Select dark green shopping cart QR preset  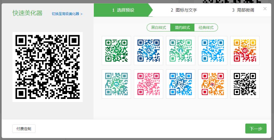click(116, 50)
